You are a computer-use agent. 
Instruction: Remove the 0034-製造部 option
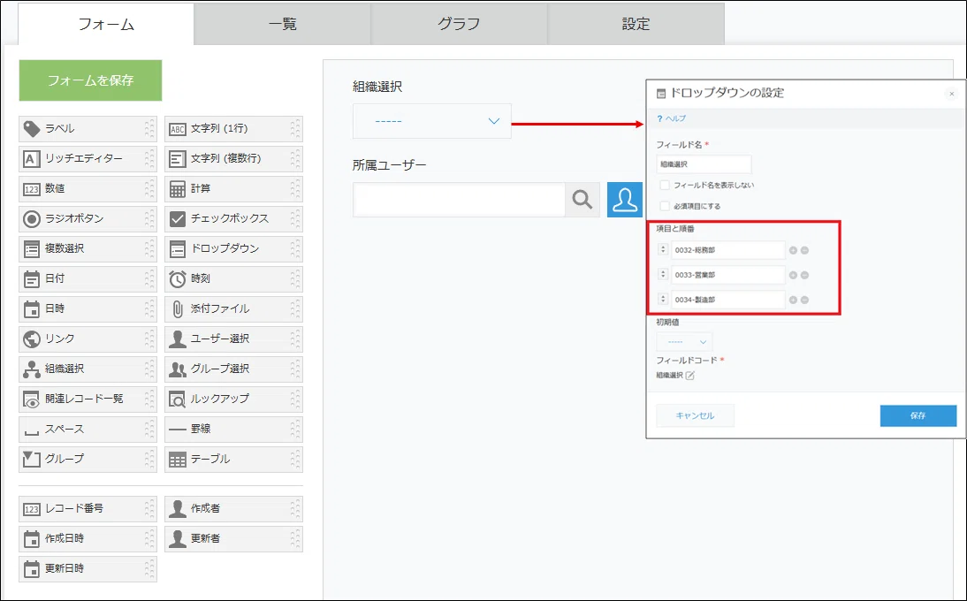pyautogui.click(x=805, y=300)
